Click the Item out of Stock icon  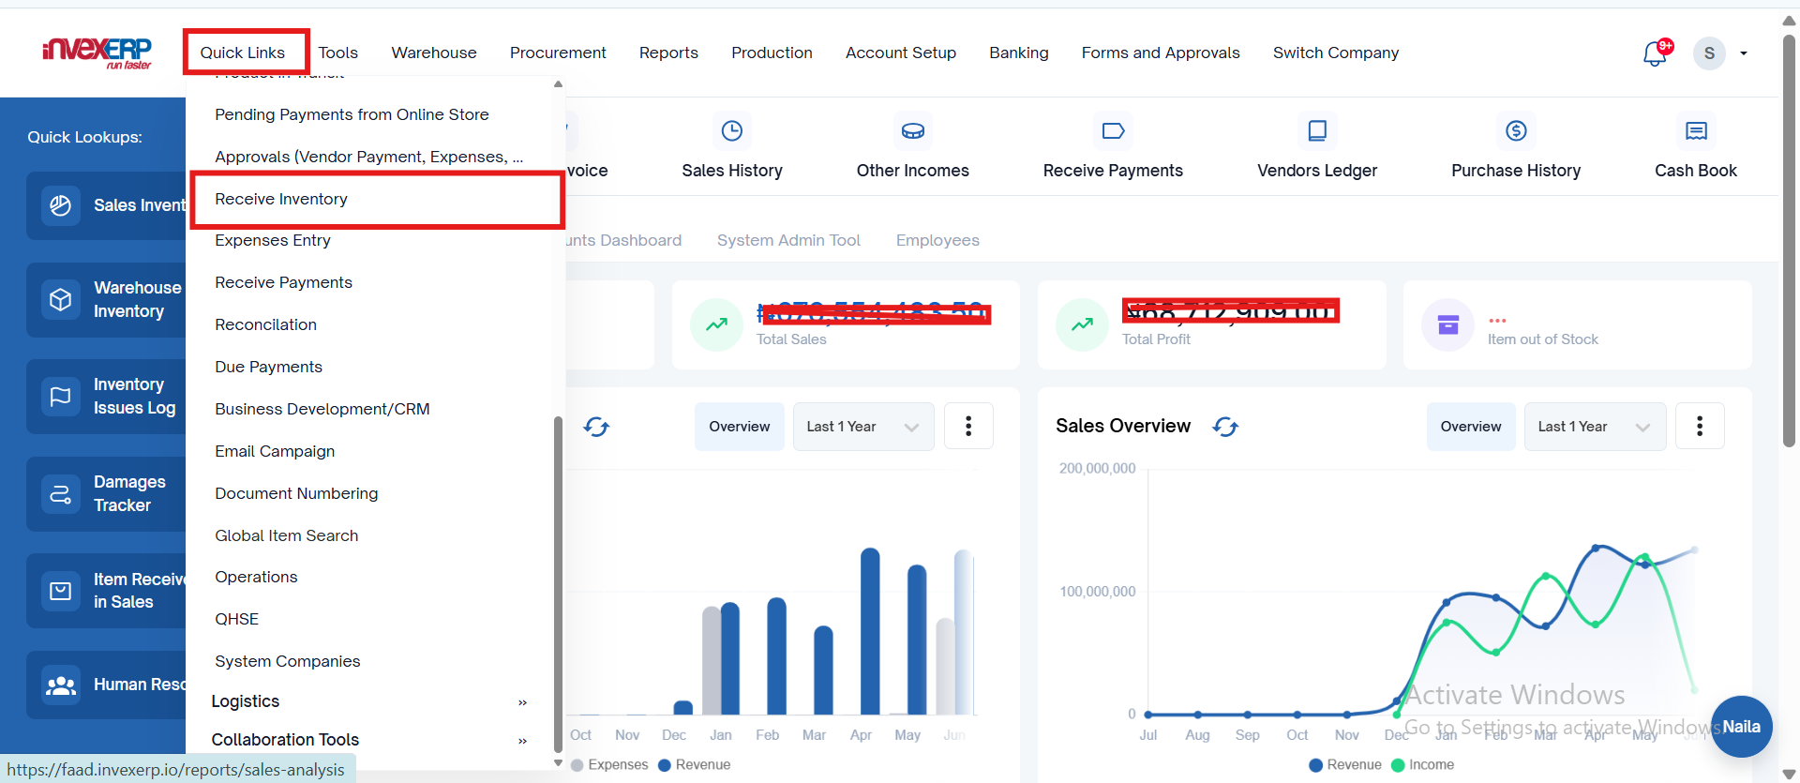tap(1448, 324)
